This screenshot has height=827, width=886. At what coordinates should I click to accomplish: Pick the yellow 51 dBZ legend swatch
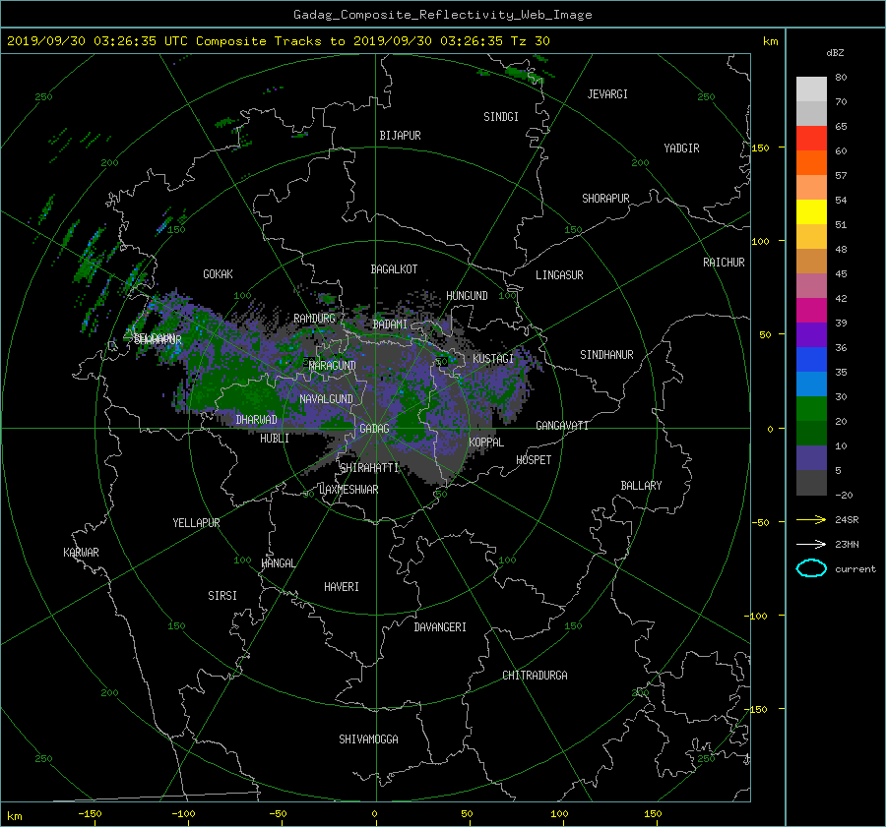[811, 211]
